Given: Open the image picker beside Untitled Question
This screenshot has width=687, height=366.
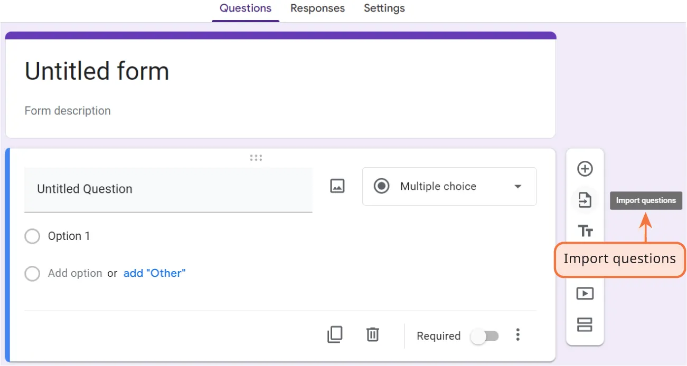Looking at the screenshot, I should coord(336,186).
